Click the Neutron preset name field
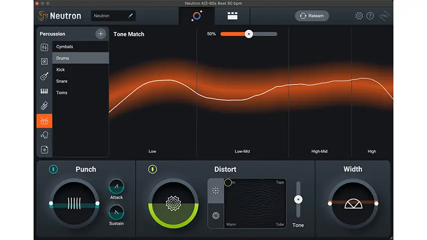Screen dimensions: 427x240 coord(114,16)
